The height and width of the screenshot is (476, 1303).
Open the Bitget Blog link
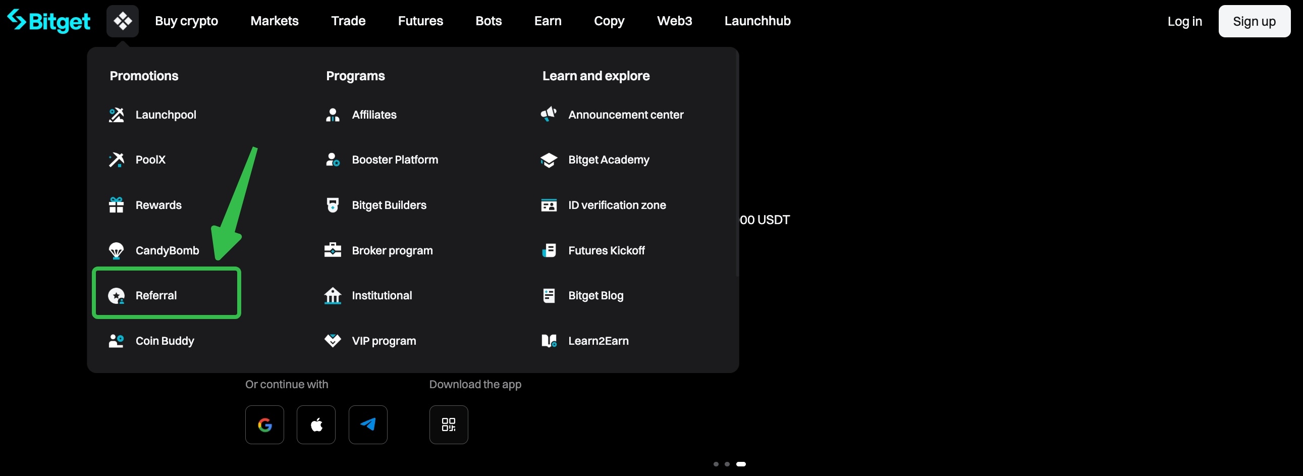tap(596, 295)
